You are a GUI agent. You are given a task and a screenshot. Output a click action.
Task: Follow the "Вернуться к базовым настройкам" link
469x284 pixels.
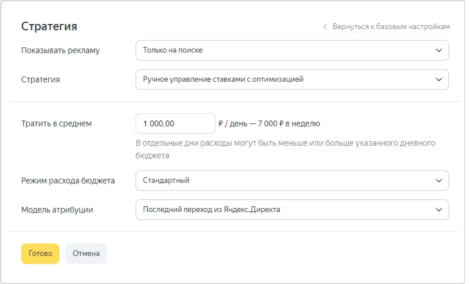click(x=391, y=27)
